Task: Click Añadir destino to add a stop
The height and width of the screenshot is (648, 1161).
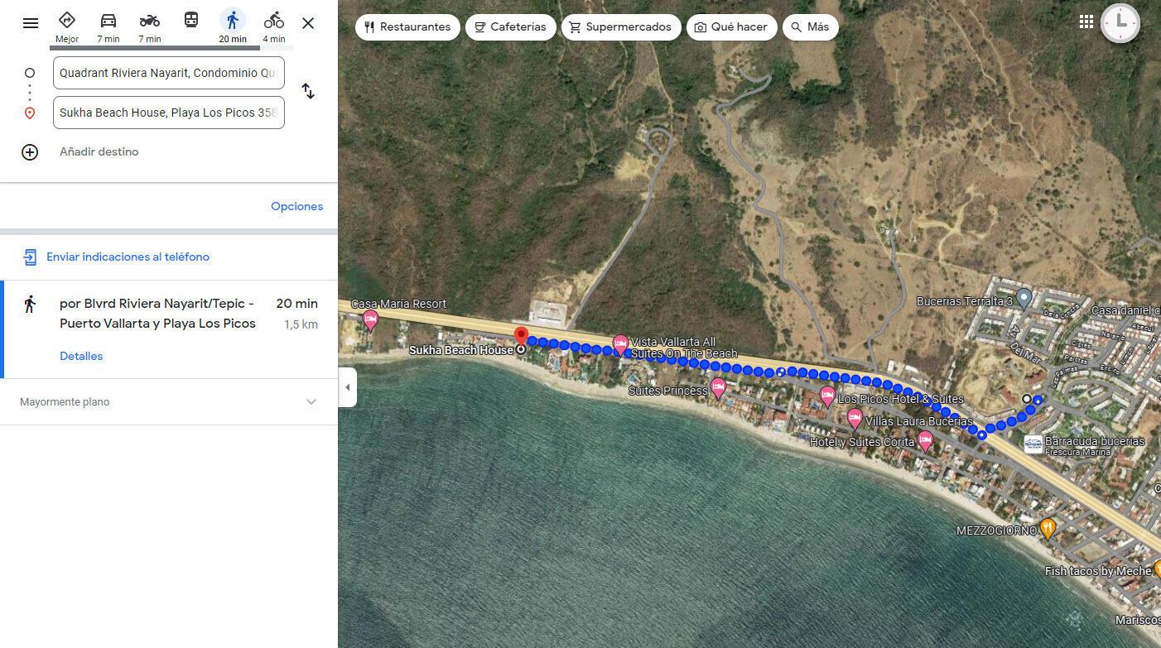Action: coord(99,152)
